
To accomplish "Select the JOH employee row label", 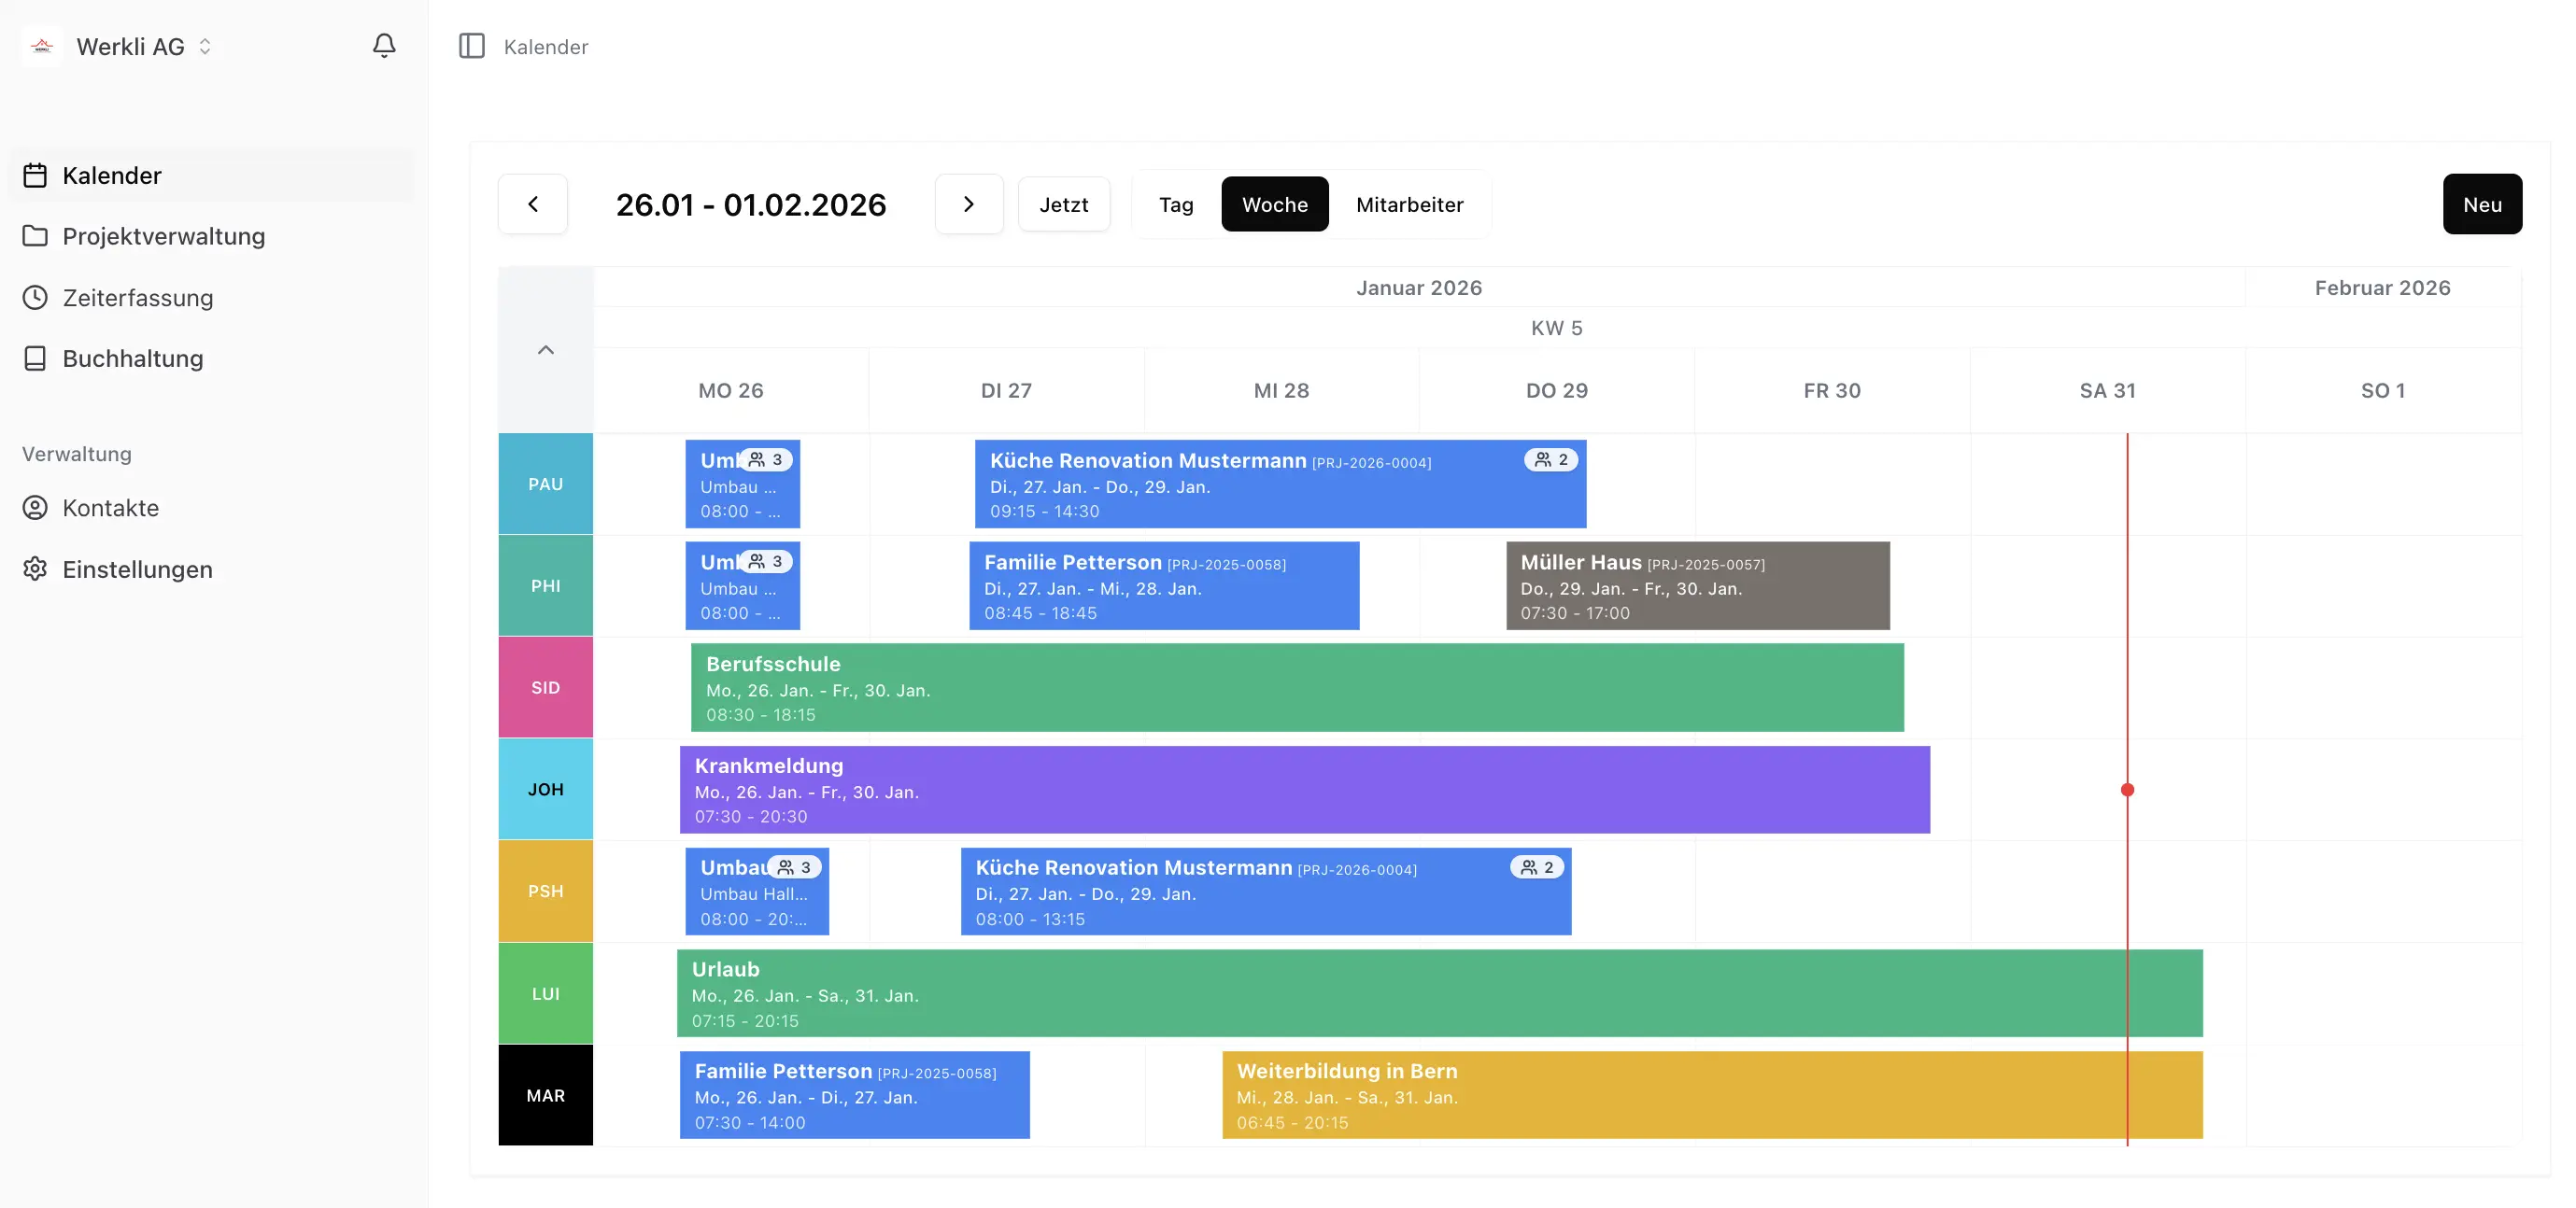I will [x=546, y=791].
